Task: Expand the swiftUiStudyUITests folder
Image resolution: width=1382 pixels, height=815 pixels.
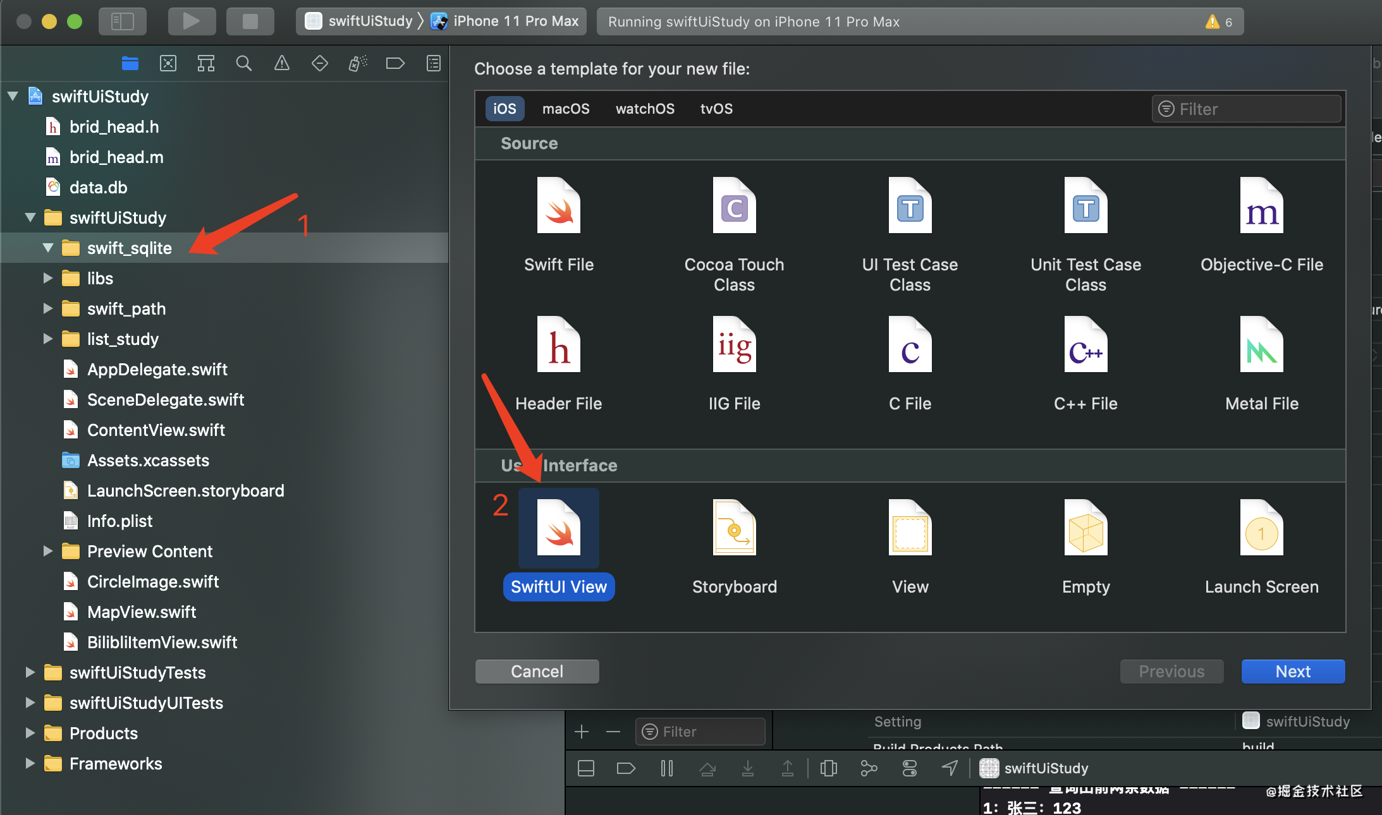Action: [30, 703]
